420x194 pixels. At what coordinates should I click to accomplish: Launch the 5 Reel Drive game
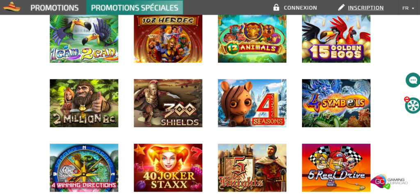(x=336, y=168)
